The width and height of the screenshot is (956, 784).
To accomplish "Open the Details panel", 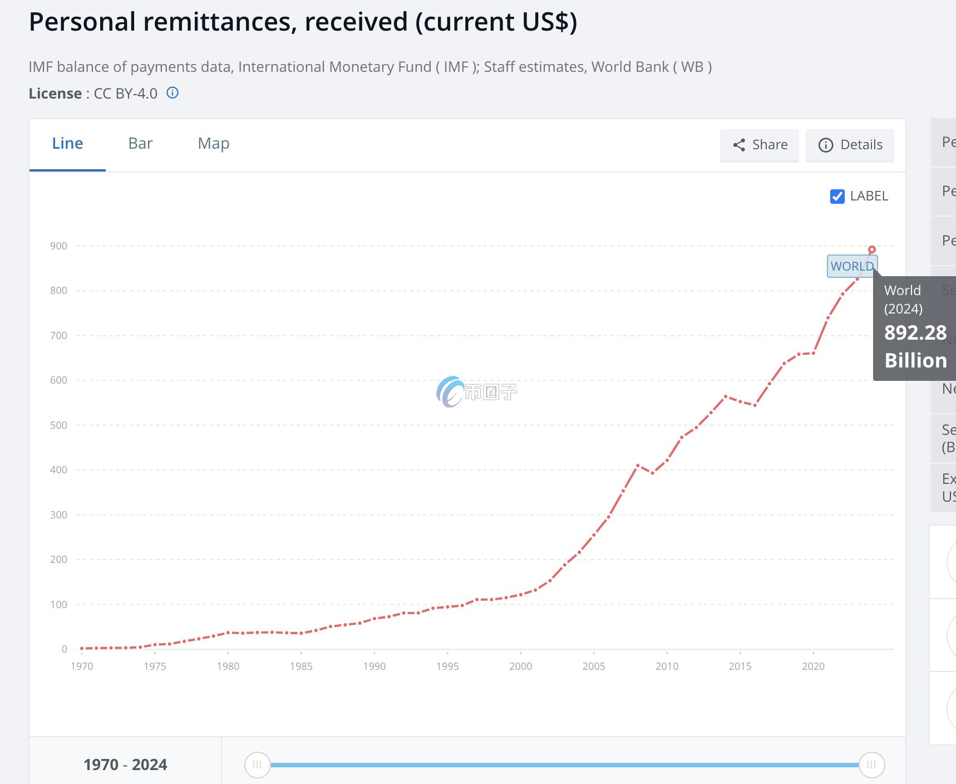I will [x=850, y=145].
